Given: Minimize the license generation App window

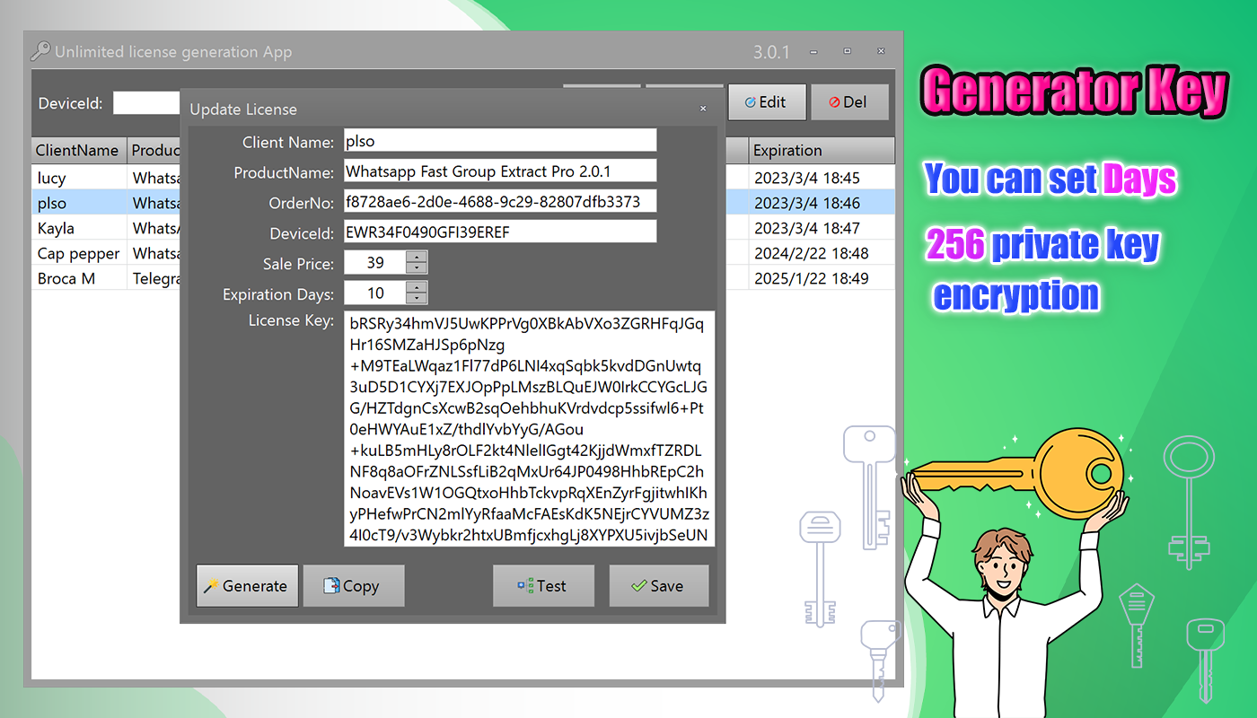Looking at the screenshot, I should click(x=813, y=51).
